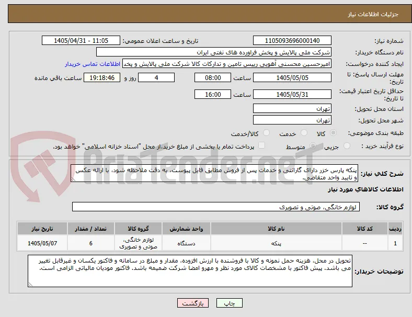Click the price validity date 1405/05/31
This screenshot has height=317, width=412.
pyautogui.click(x=292, y=94)
